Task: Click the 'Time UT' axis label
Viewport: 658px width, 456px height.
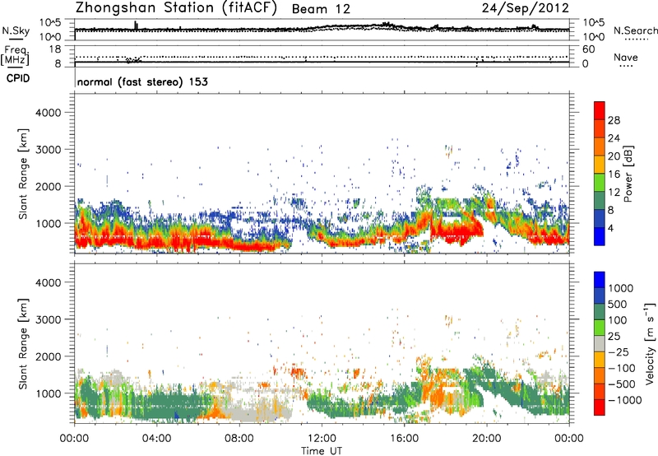Action: pyautogui.click(x=322, y=451)
